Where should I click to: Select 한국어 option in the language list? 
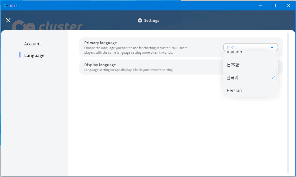click(250, 78)
